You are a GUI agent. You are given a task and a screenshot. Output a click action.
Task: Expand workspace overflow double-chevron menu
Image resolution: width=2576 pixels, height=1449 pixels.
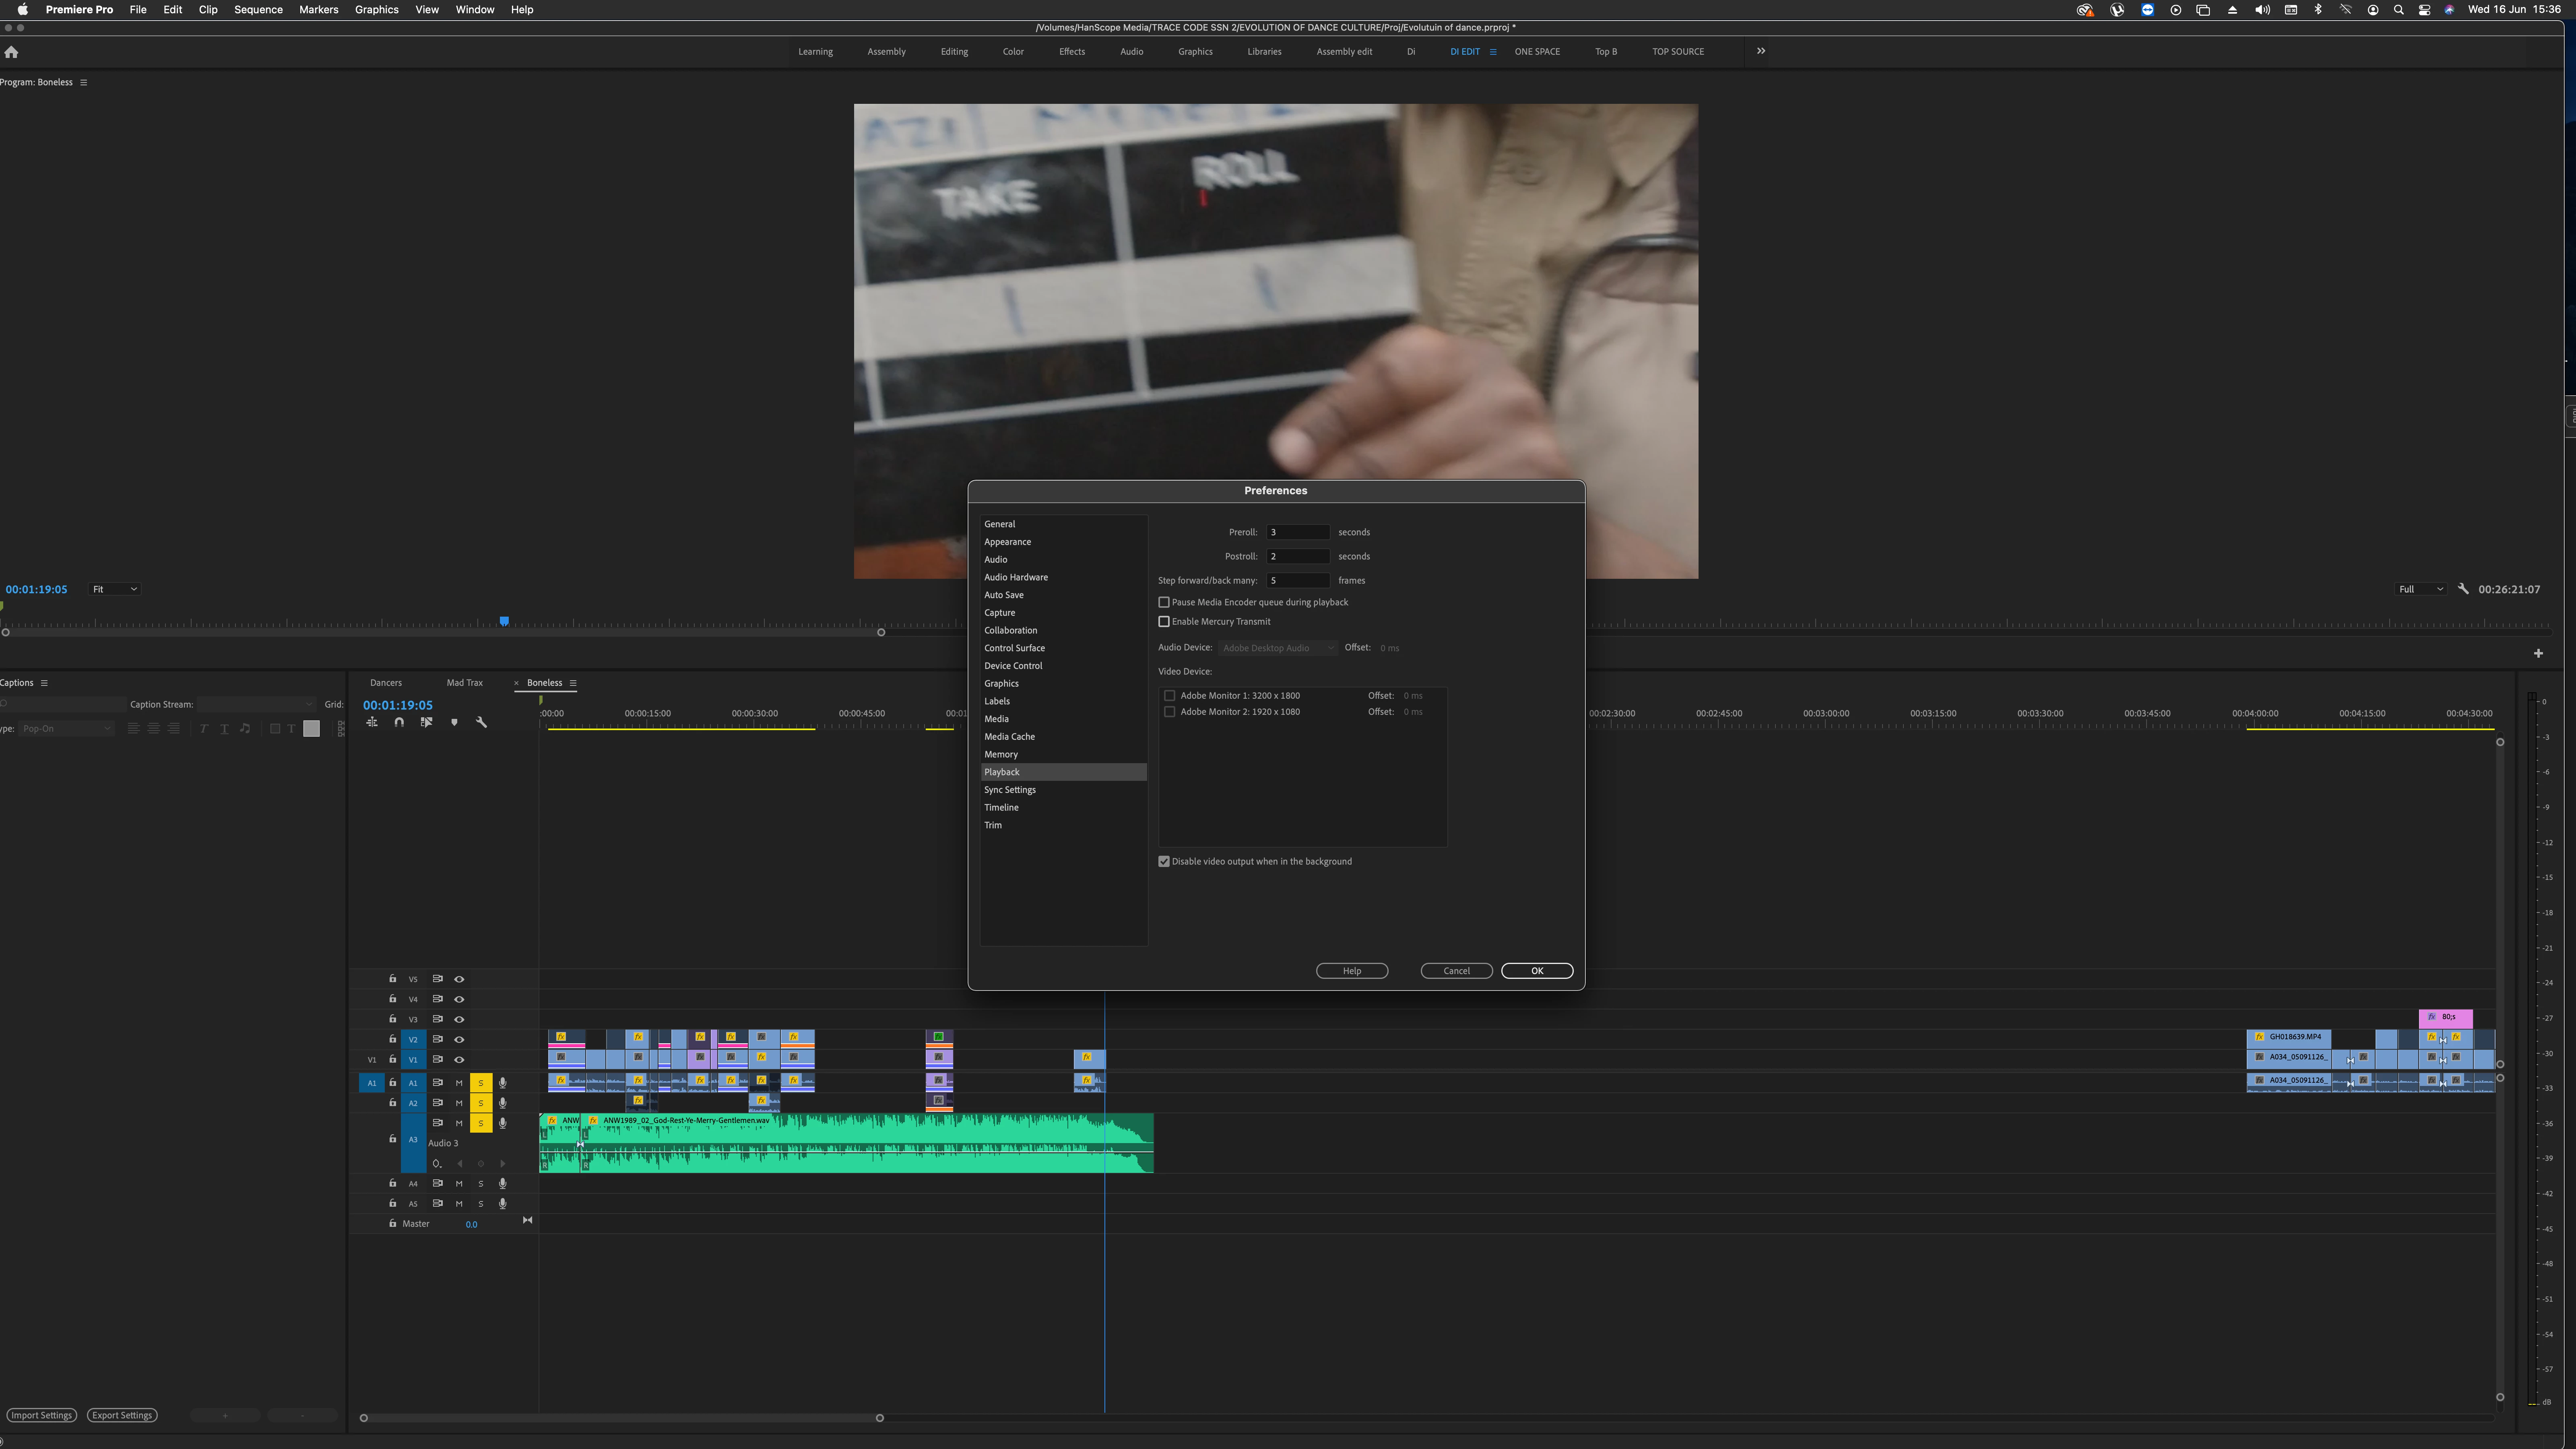1761,51
